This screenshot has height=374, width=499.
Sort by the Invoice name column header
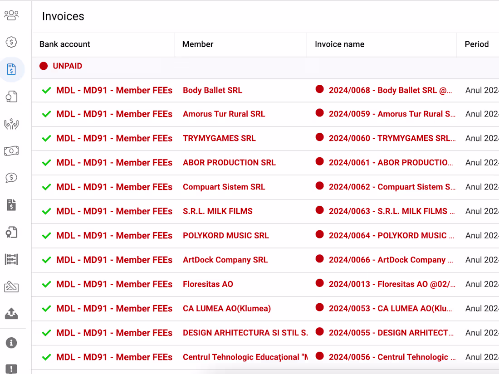coord(339,44)
